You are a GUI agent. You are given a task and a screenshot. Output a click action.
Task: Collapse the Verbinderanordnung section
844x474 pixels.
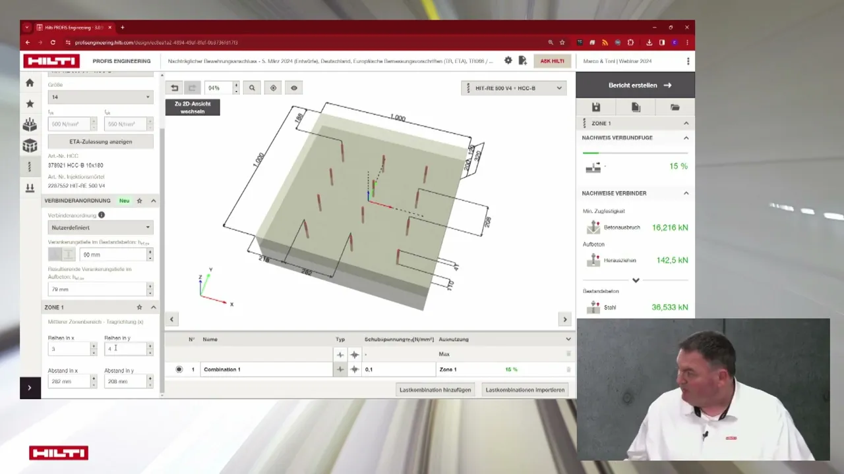tap(153, 201)
